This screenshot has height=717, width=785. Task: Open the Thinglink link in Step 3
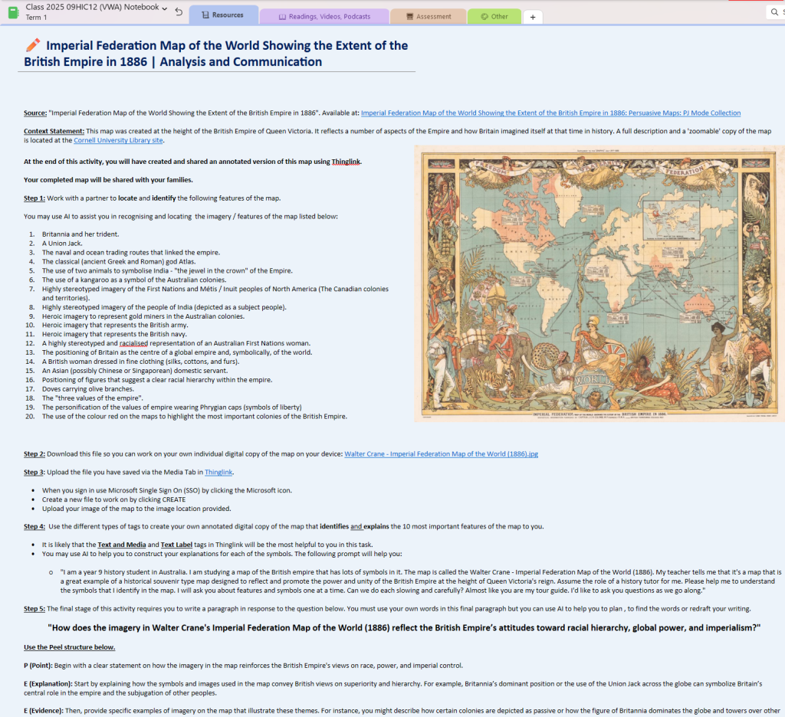point(218,473)
